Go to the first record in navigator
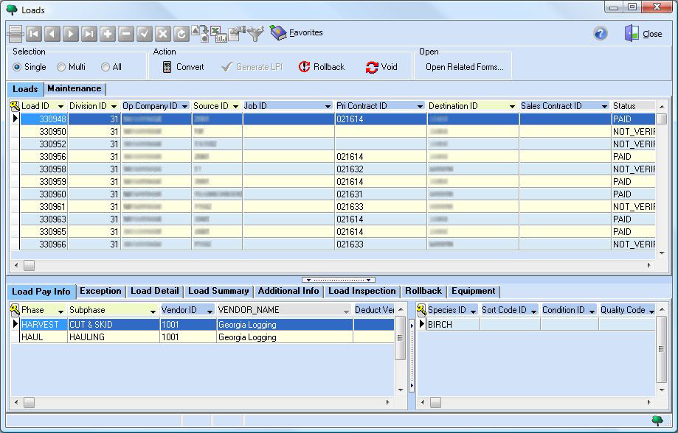 34,34
